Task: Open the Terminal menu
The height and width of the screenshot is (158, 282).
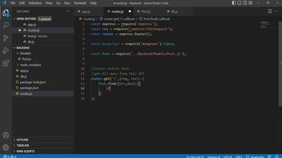Action: point(80,3)
